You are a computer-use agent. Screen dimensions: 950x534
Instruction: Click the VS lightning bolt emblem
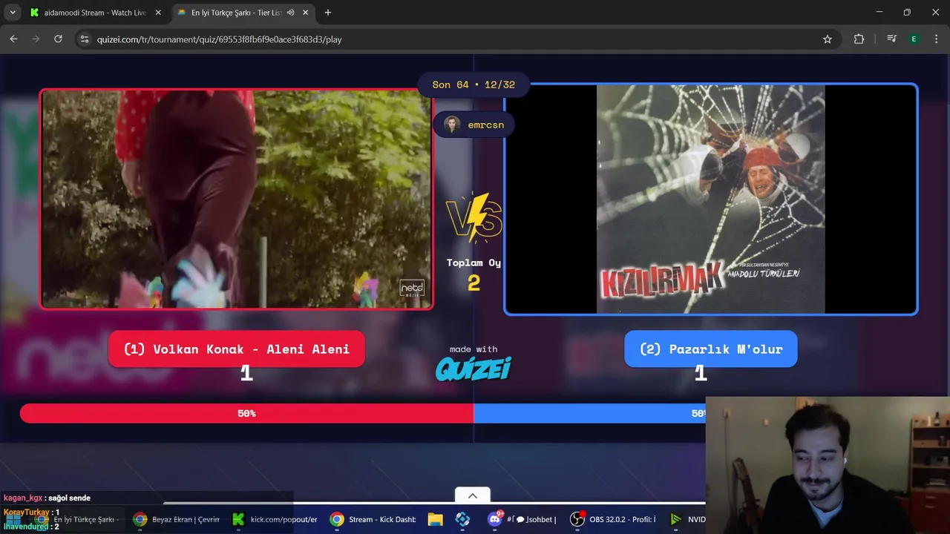pos(474,218)
